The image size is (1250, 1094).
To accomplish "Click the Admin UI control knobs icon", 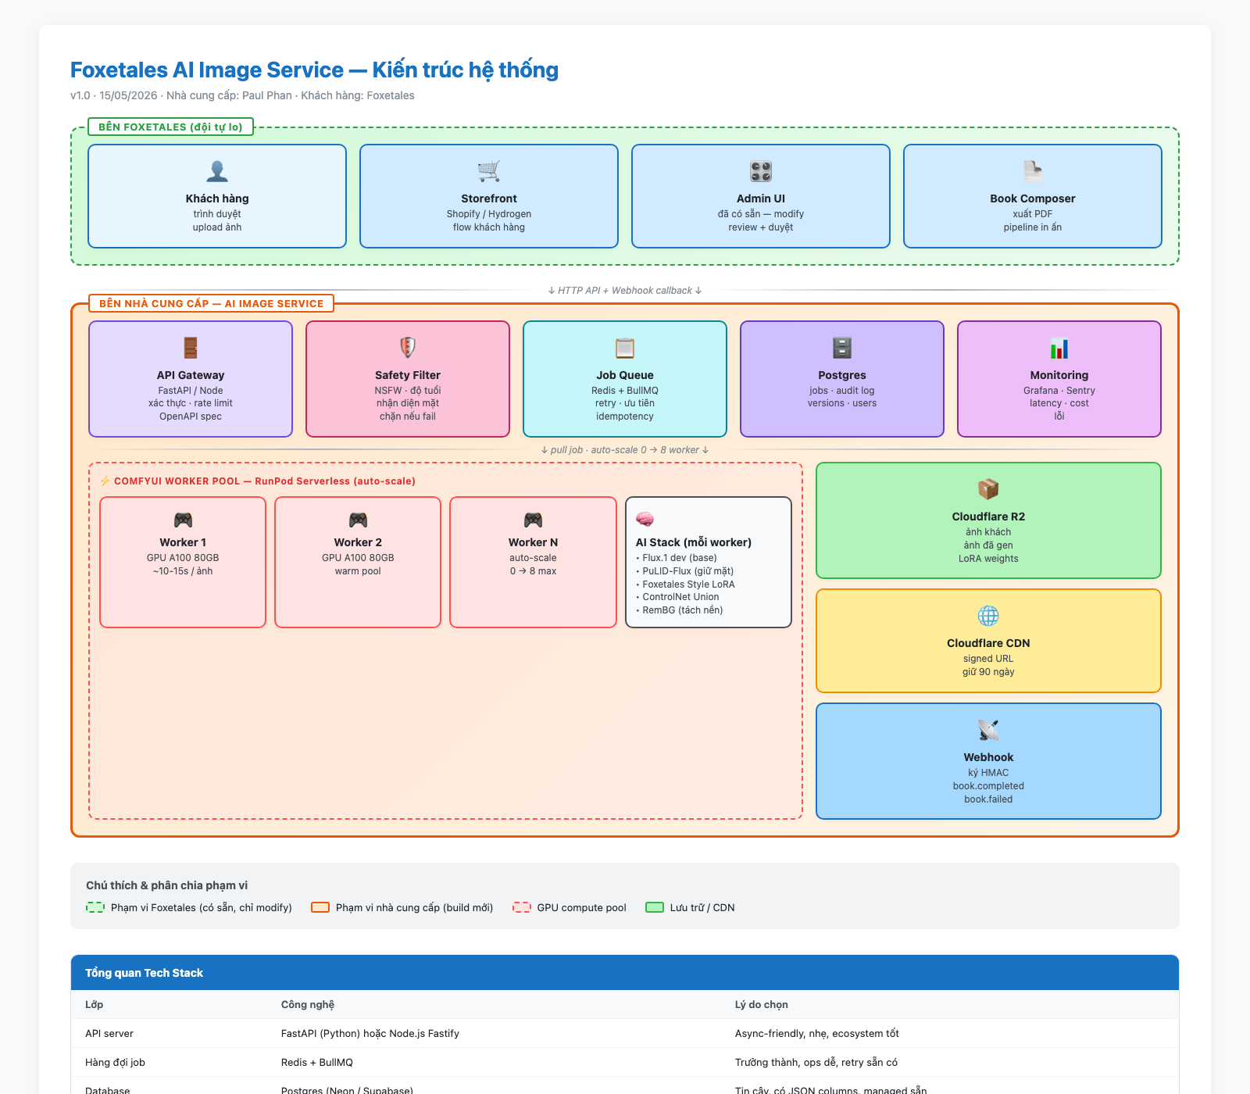I will pos(761,171).
